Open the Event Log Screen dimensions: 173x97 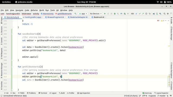pyautogui.click(x=147, y=93)
